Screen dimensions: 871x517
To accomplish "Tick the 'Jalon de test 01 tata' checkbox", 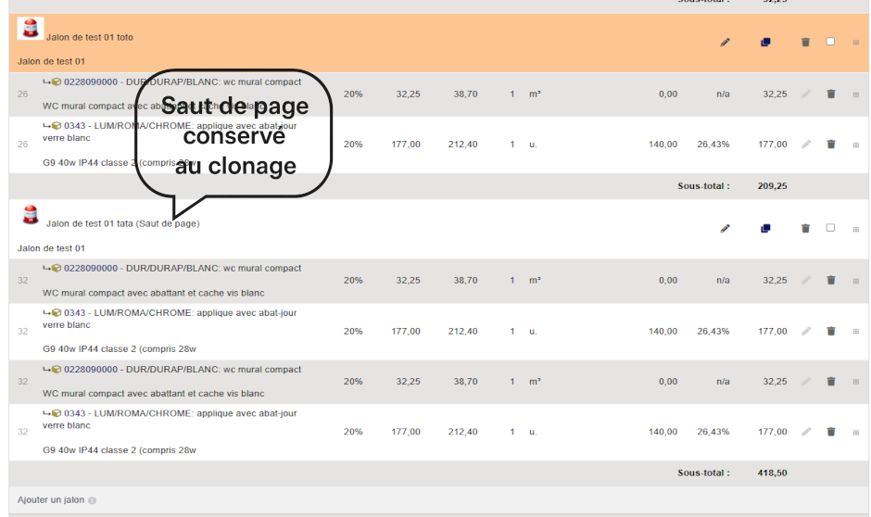I will coord(830,228).
